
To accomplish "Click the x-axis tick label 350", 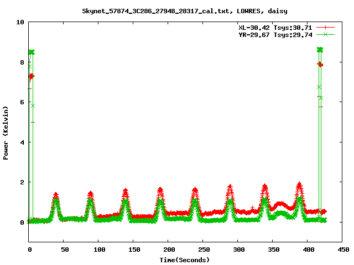I will [x=274, y=250].
